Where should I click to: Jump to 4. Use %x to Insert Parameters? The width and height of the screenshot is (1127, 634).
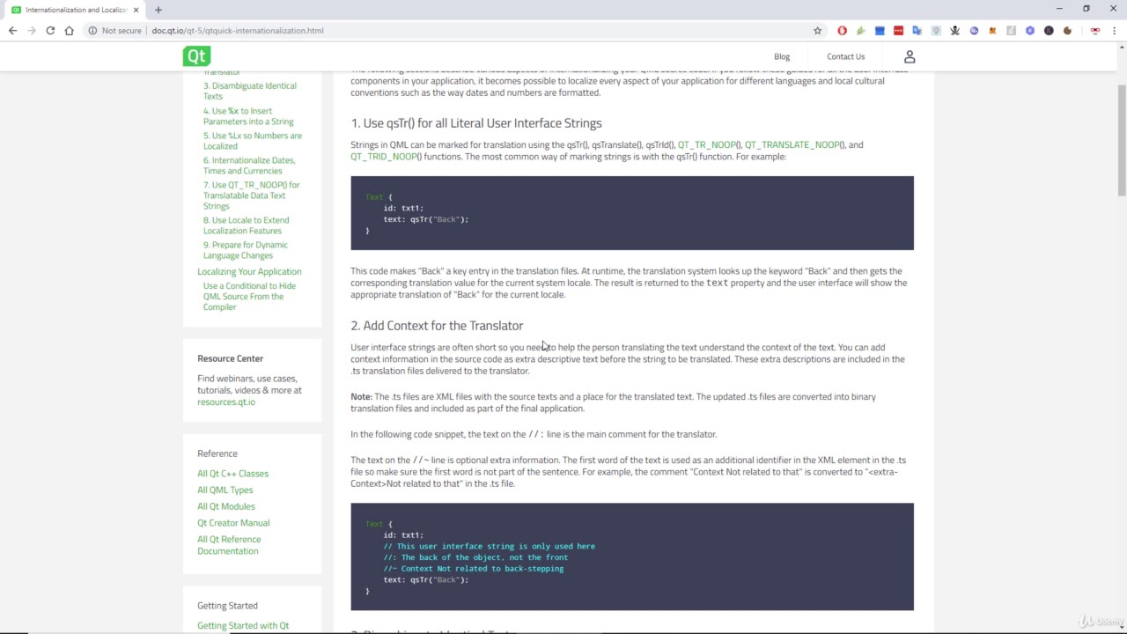pyautogui.click(x=248, y=116)
